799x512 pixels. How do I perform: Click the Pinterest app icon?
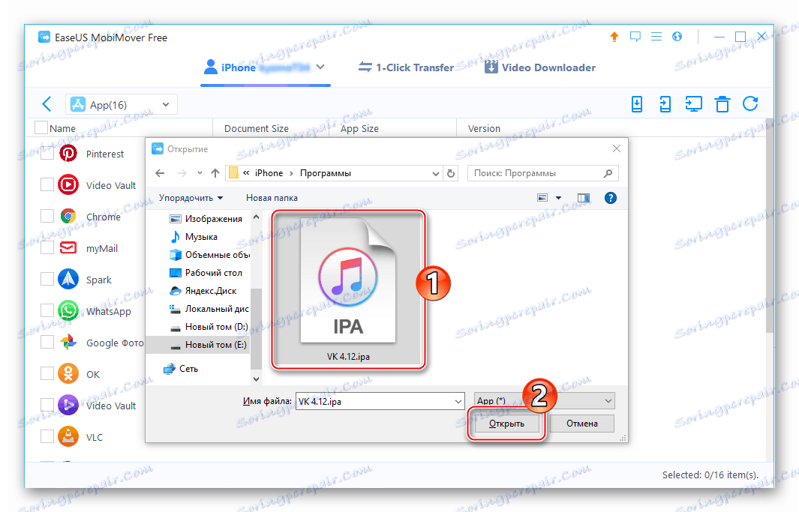[68, 153]
